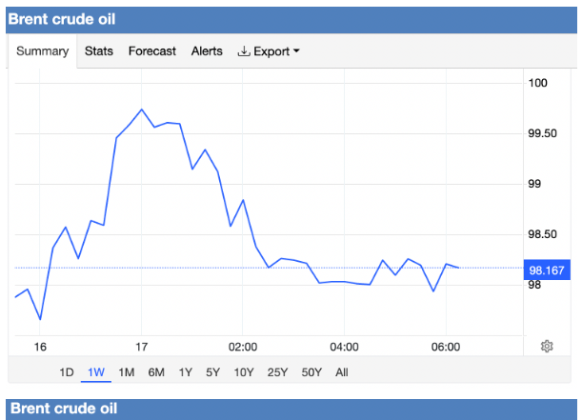The width and height of the screenshot is (582, 420).
Task: Open the Stats tab
Action: coord(98,51)
